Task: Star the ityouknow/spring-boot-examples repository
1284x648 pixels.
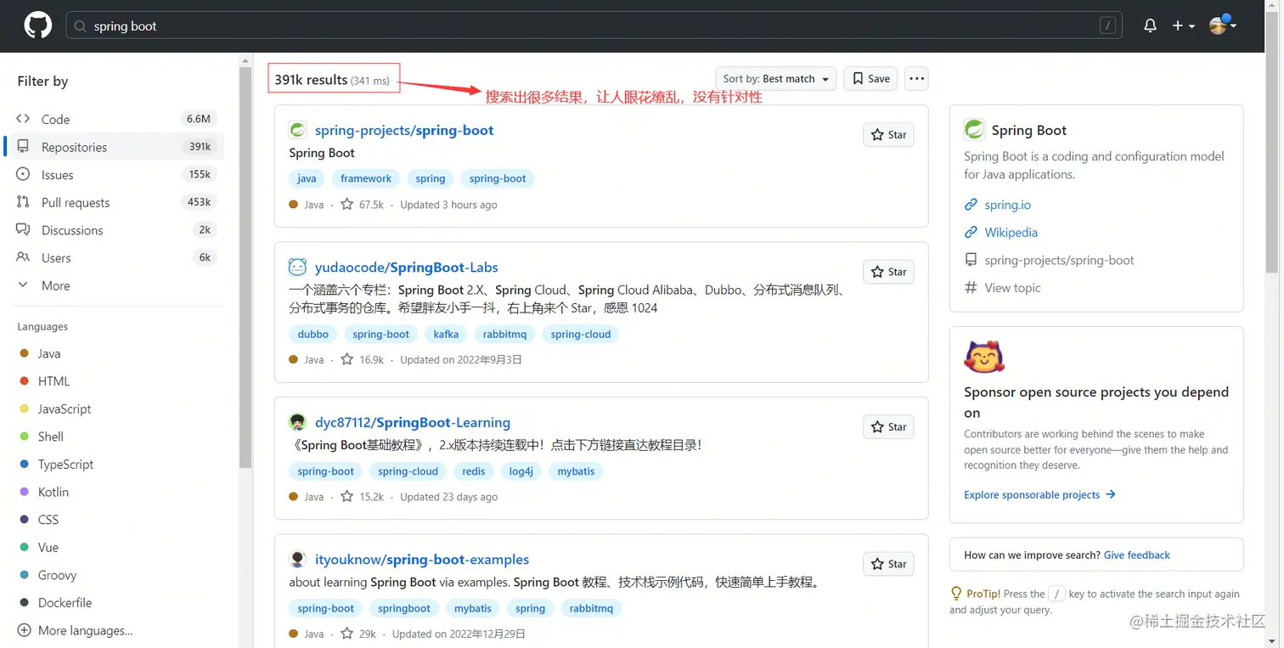Action: (888, 564)
